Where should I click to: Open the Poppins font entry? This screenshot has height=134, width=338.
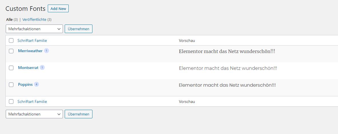pos(25,85)
